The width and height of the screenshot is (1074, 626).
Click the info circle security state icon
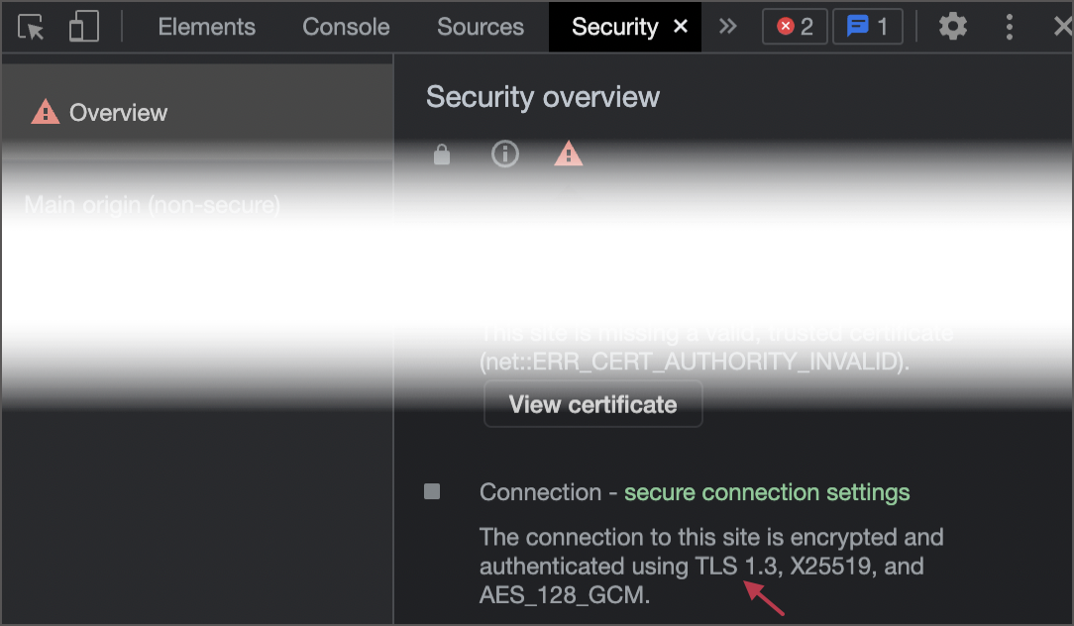pyautogui.click(x=505, y=154)
